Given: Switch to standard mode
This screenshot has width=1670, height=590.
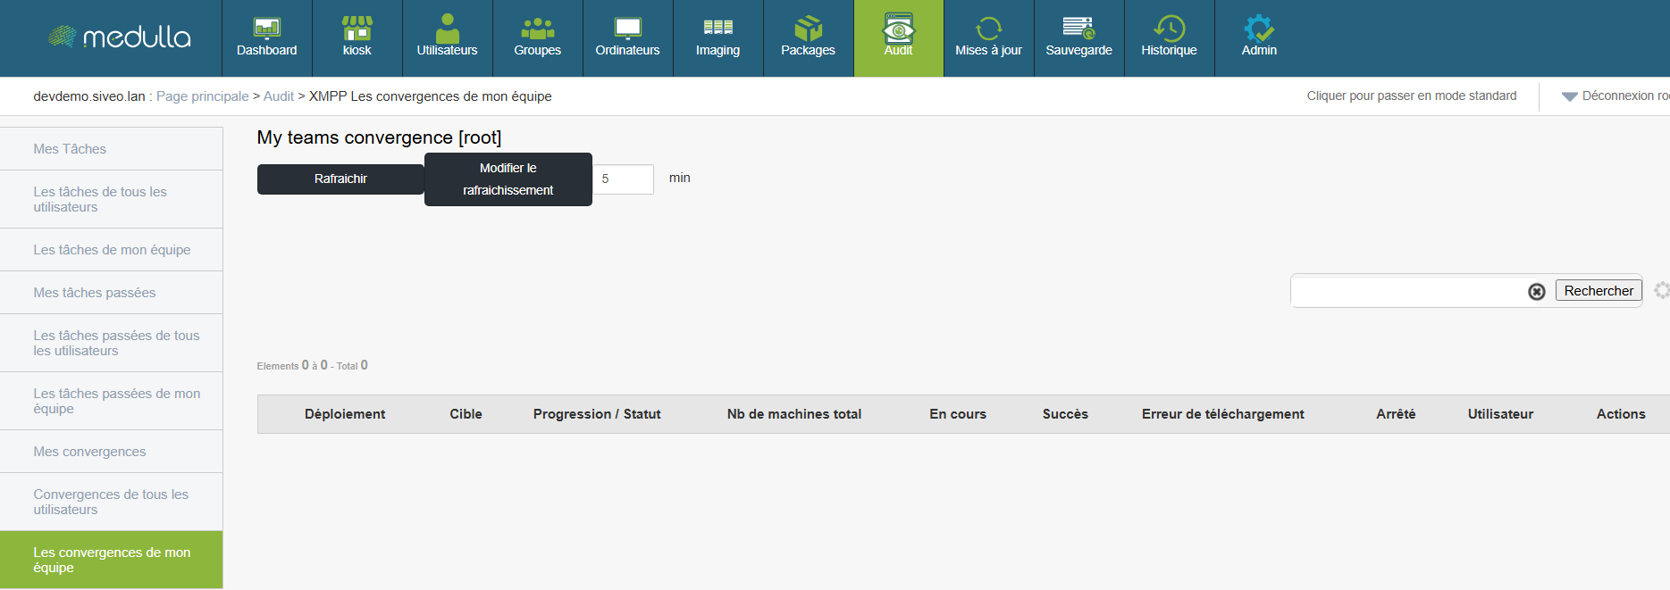Looking at the screenshot, I should click(x=1411, y=96).
